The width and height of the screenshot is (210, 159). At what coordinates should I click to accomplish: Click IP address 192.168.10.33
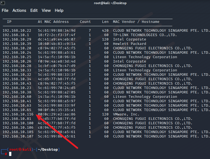tap(17, 70)
